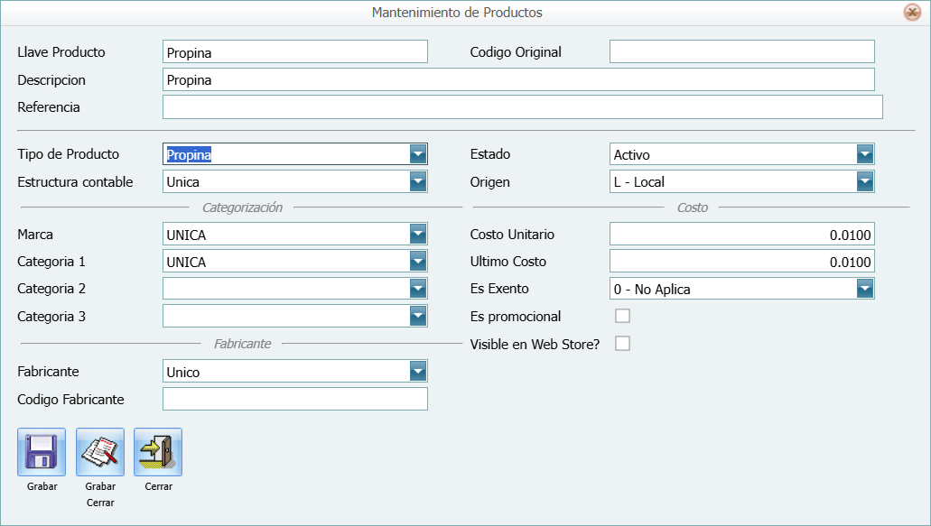The width and height of the screenshot is (931, 526).
Task: Click the Codigo Fabricante input box
Action: tap(294, 399)
